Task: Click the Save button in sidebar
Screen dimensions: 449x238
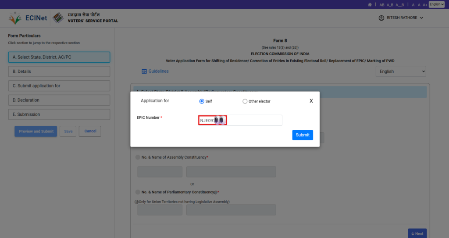Action: (68, 131)
